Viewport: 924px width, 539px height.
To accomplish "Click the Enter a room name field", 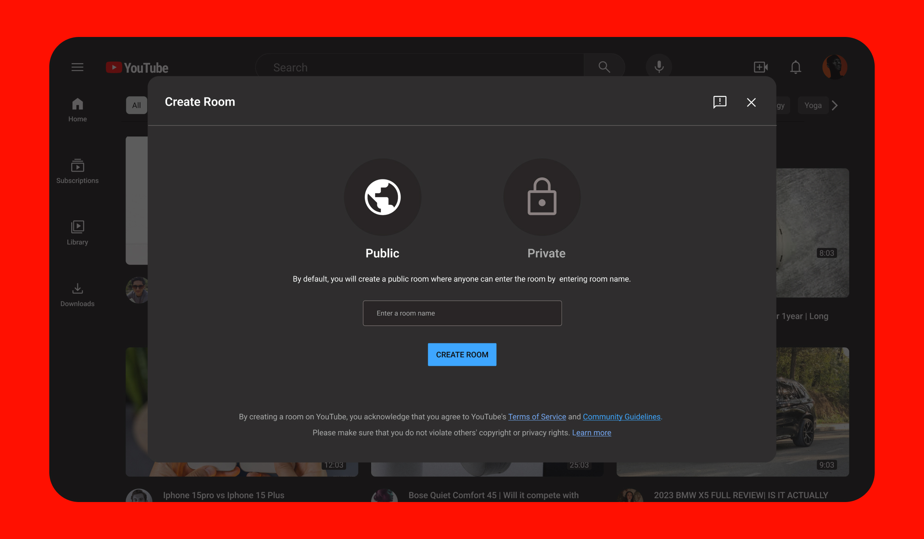I will coord(462,313).
